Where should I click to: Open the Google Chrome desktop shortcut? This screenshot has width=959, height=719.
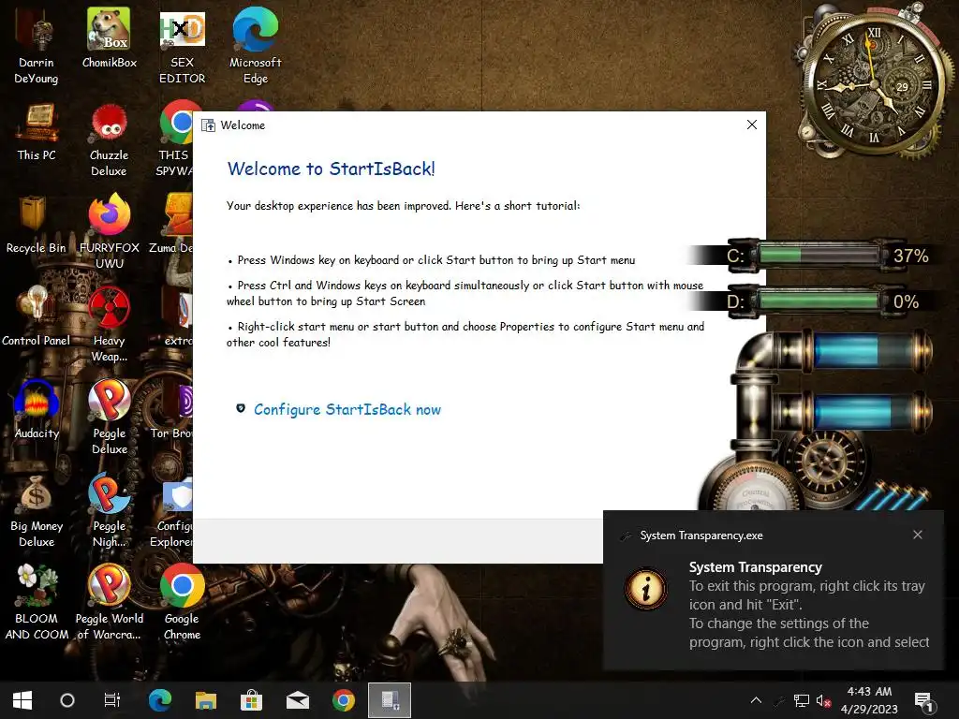(x=182, y=603)
